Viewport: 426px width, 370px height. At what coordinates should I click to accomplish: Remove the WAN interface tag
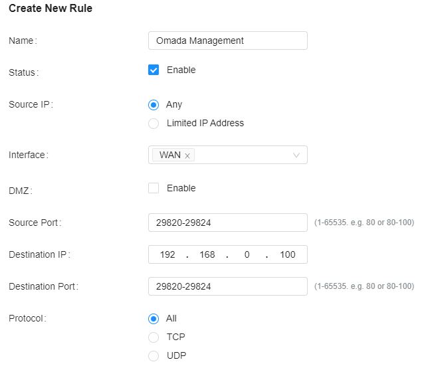pyautogui.click(x=187, y=155)
